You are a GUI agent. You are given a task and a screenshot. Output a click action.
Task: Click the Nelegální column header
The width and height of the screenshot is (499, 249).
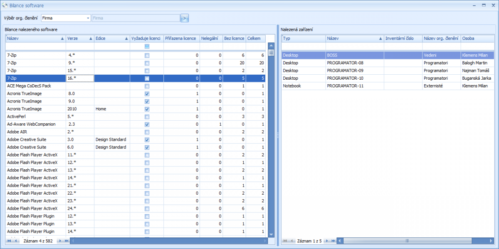tap(211, 38)
